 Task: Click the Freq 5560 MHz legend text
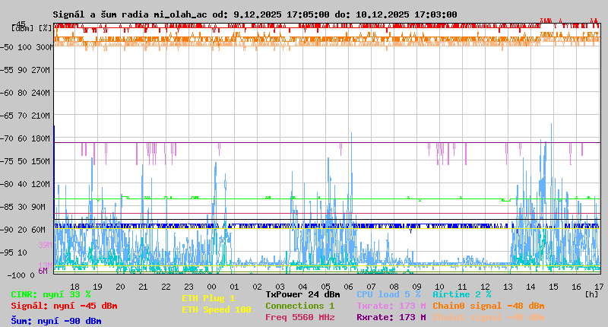pyautogui.click(x=299, y=318)
